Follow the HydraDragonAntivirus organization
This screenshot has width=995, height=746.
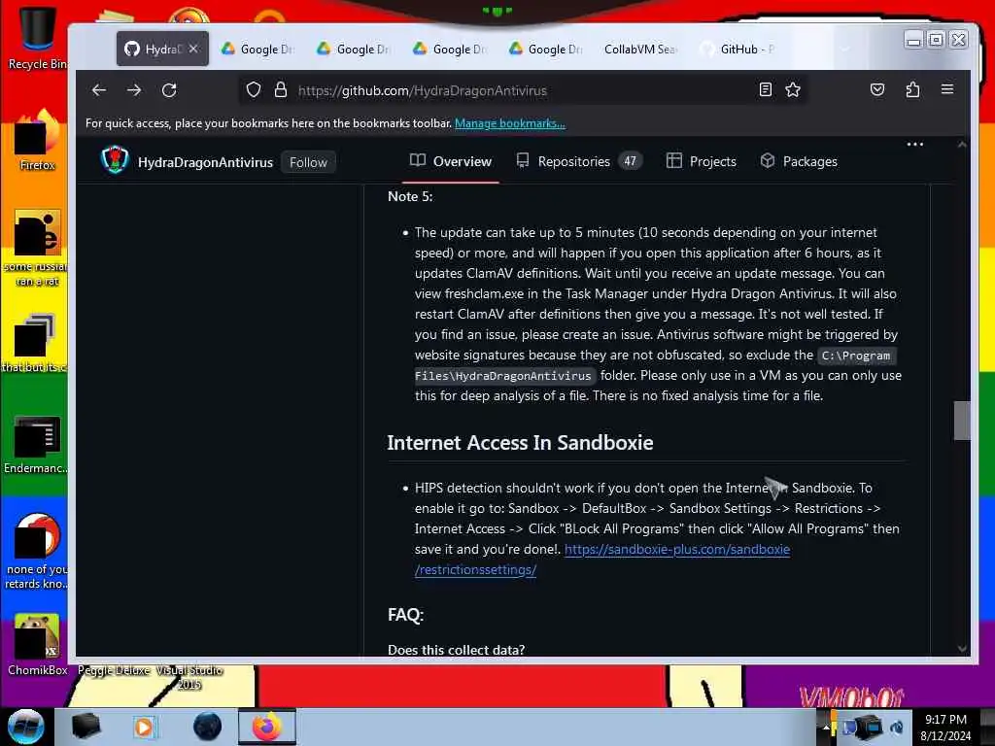pyautogui.click(x=308, y=162)
